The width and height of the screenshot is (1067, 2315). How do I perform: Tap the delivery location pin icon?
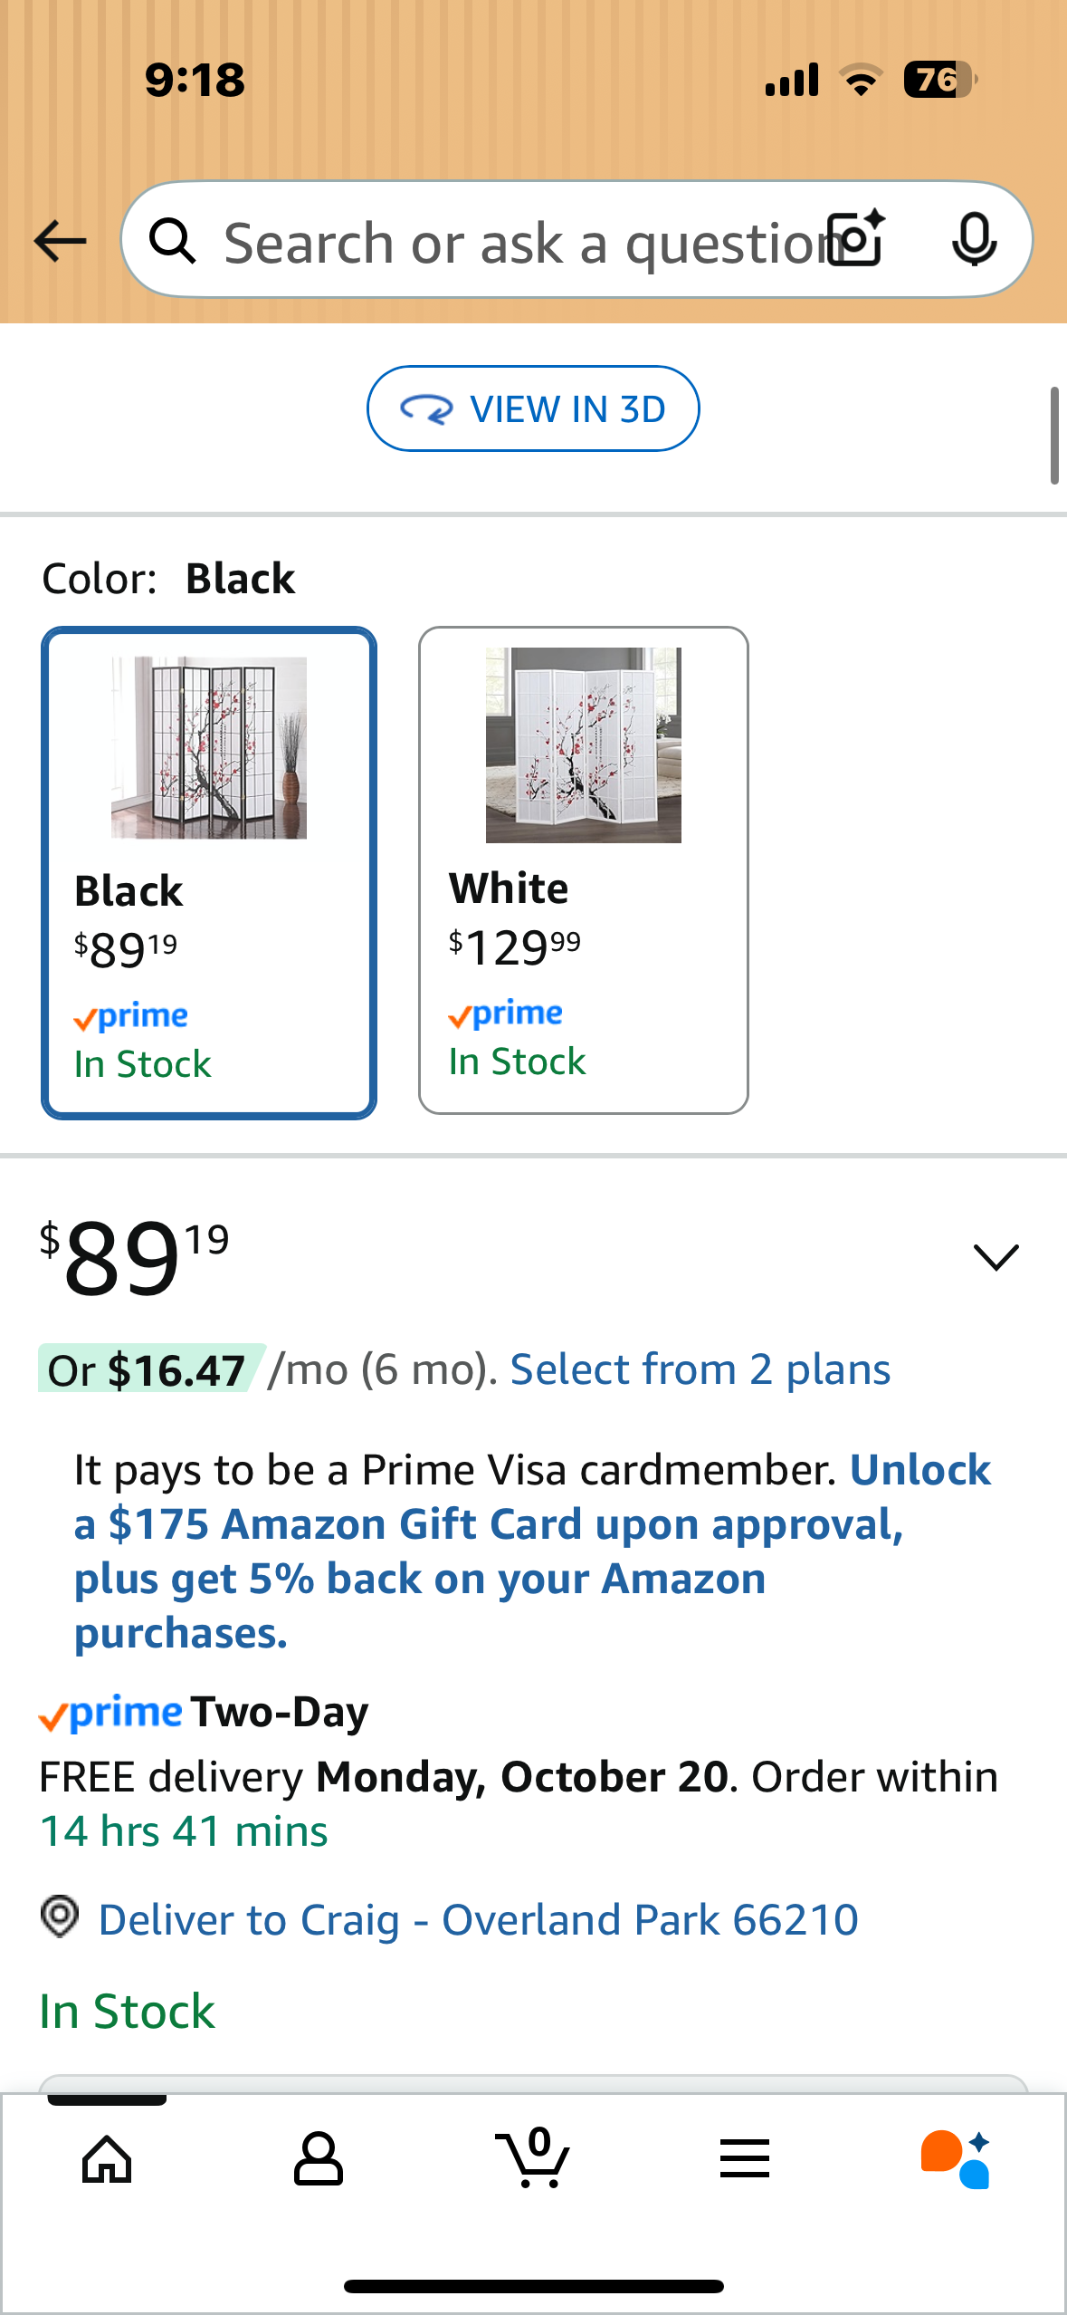[x=60, y=1916]
